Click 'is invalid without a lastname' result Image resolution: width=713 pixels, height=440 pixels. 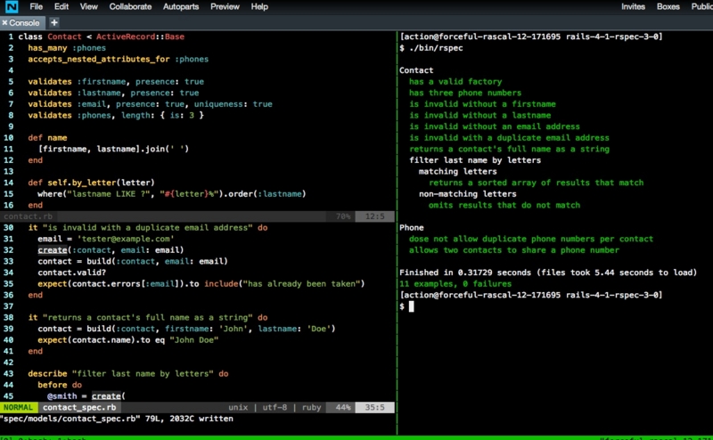479,115
